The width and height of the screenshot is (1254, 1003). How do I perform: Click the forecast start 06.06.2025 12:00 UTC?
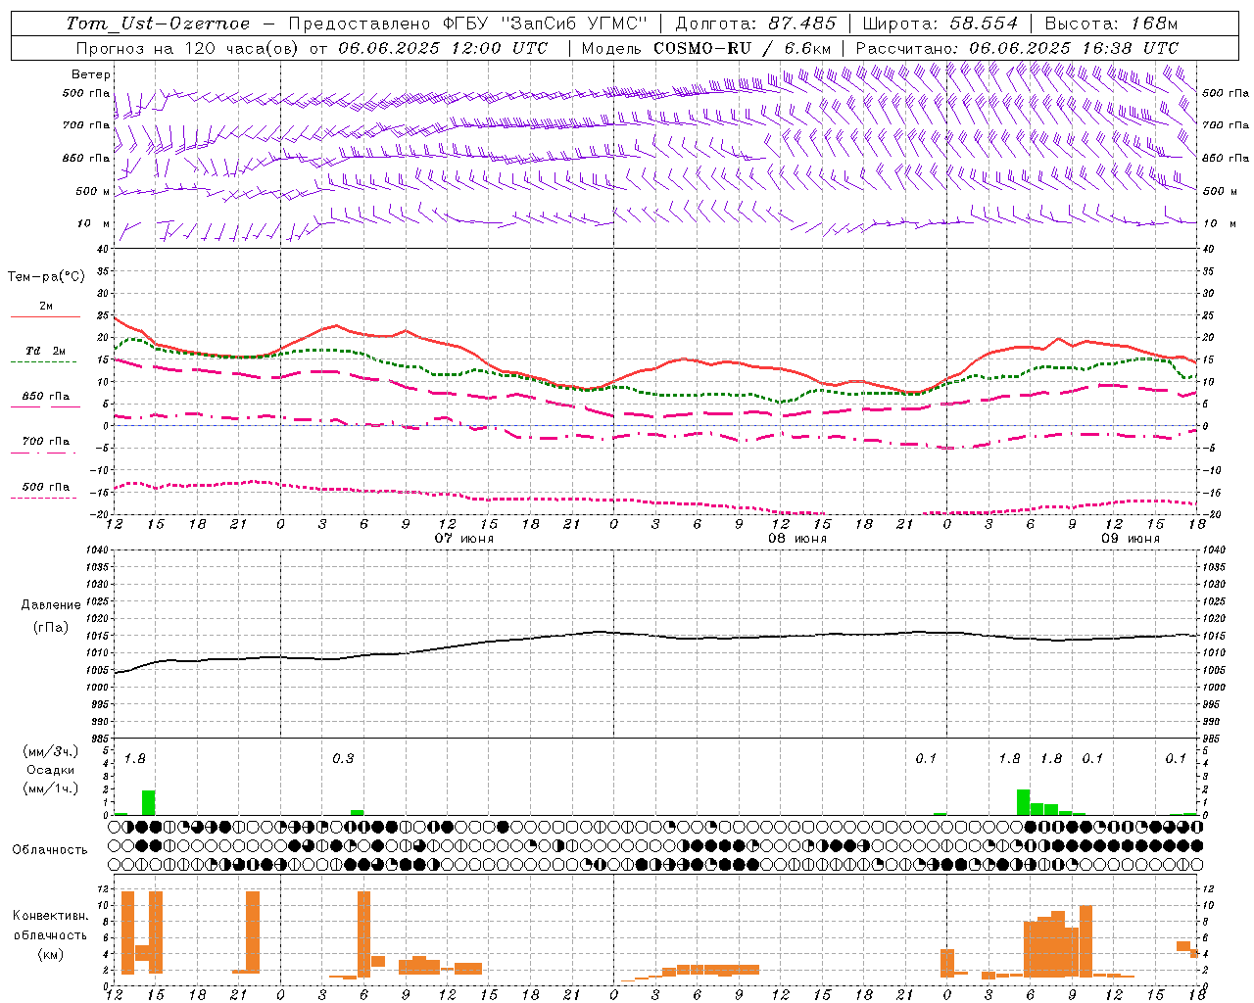(443, 48)
